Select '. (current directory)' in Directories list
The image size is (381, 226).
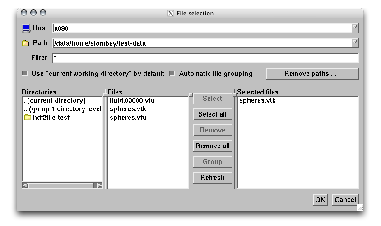[x=55, y=100]
